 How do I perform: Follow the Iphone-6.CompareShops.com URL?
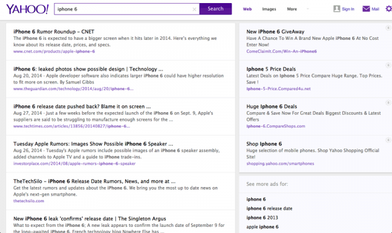click(276, 126)
